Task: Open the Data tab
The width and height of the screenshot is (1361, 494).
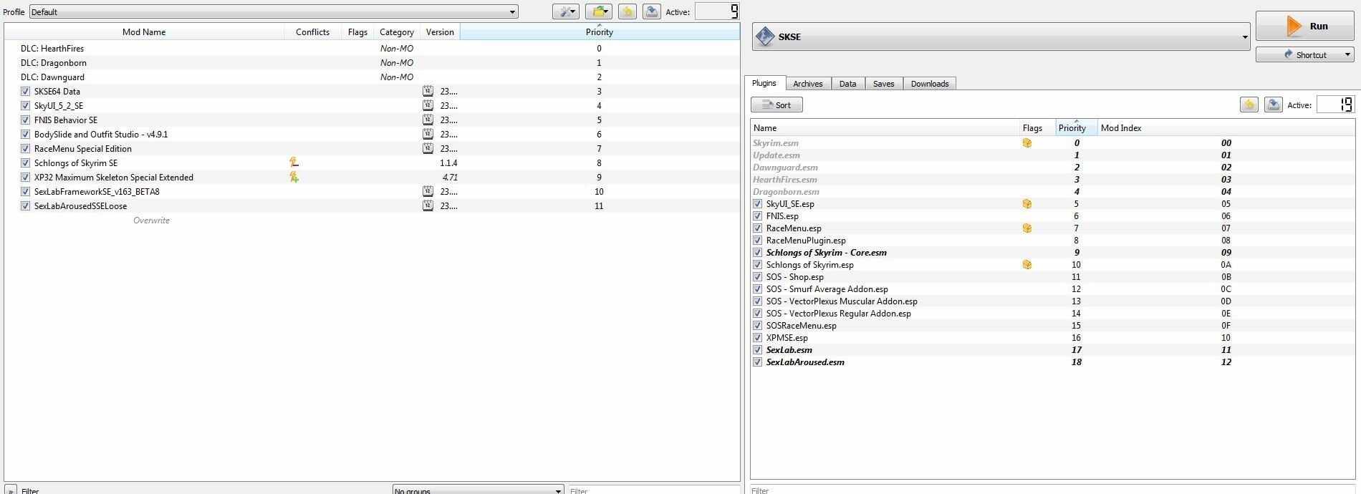Action: pyautogui.click(x=848, y=84)
